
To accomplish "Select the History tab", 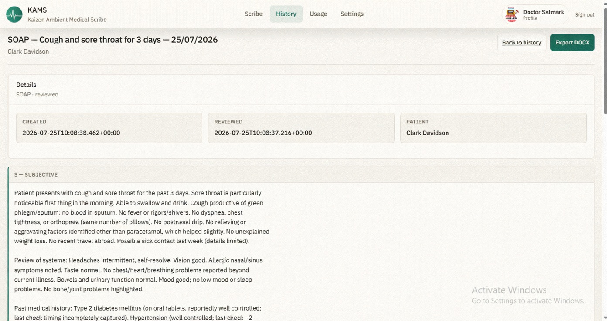I will (x=286, y=14).
